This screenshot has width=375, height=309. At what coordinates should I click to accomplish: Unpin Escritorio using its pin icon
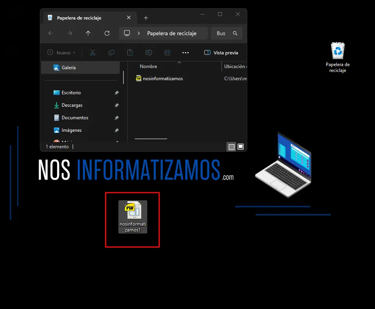click(117, 93)
